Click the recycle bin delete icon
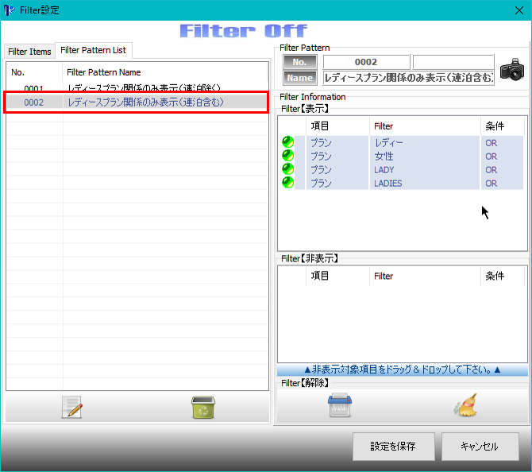532x472 pixels. pyautogui.click(x=203, y=408)
